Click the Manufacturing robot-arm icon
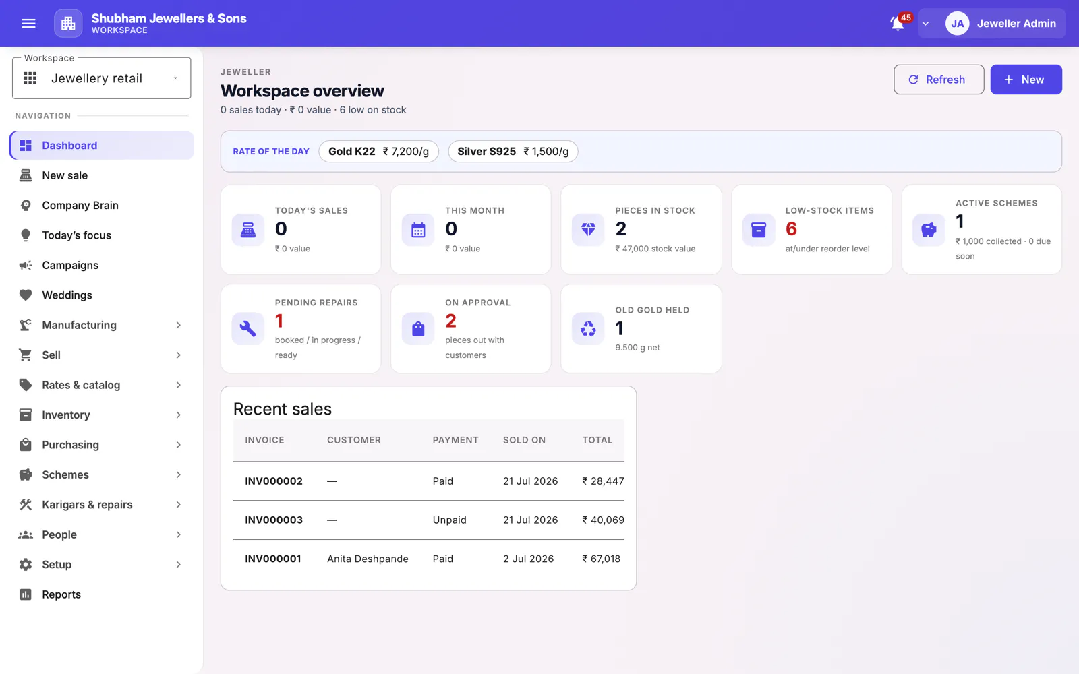 point(26,325)
